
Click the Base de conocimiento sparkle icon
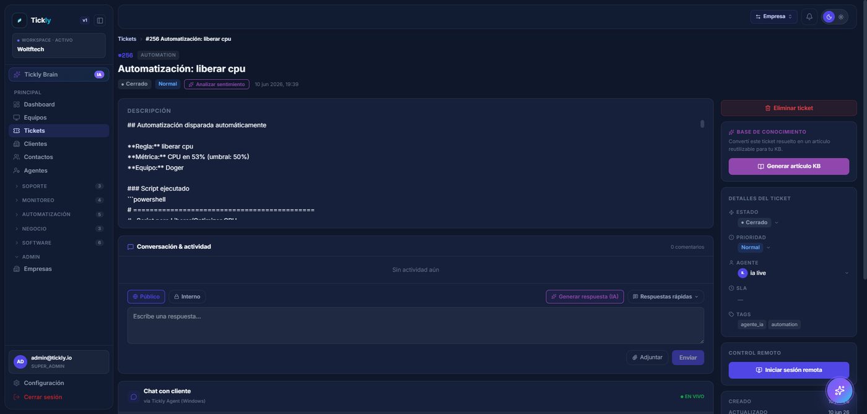731,132
